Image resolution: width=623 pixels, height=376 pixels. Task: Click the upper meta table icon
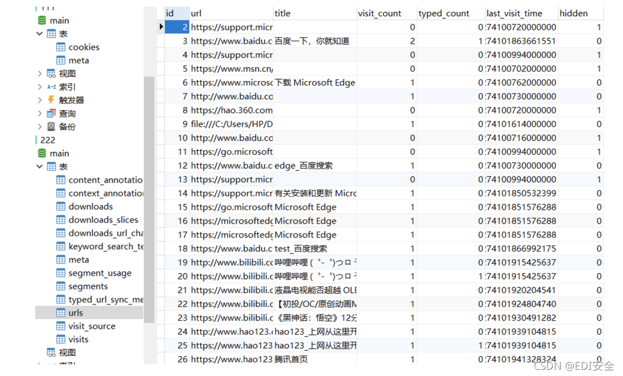61,60
